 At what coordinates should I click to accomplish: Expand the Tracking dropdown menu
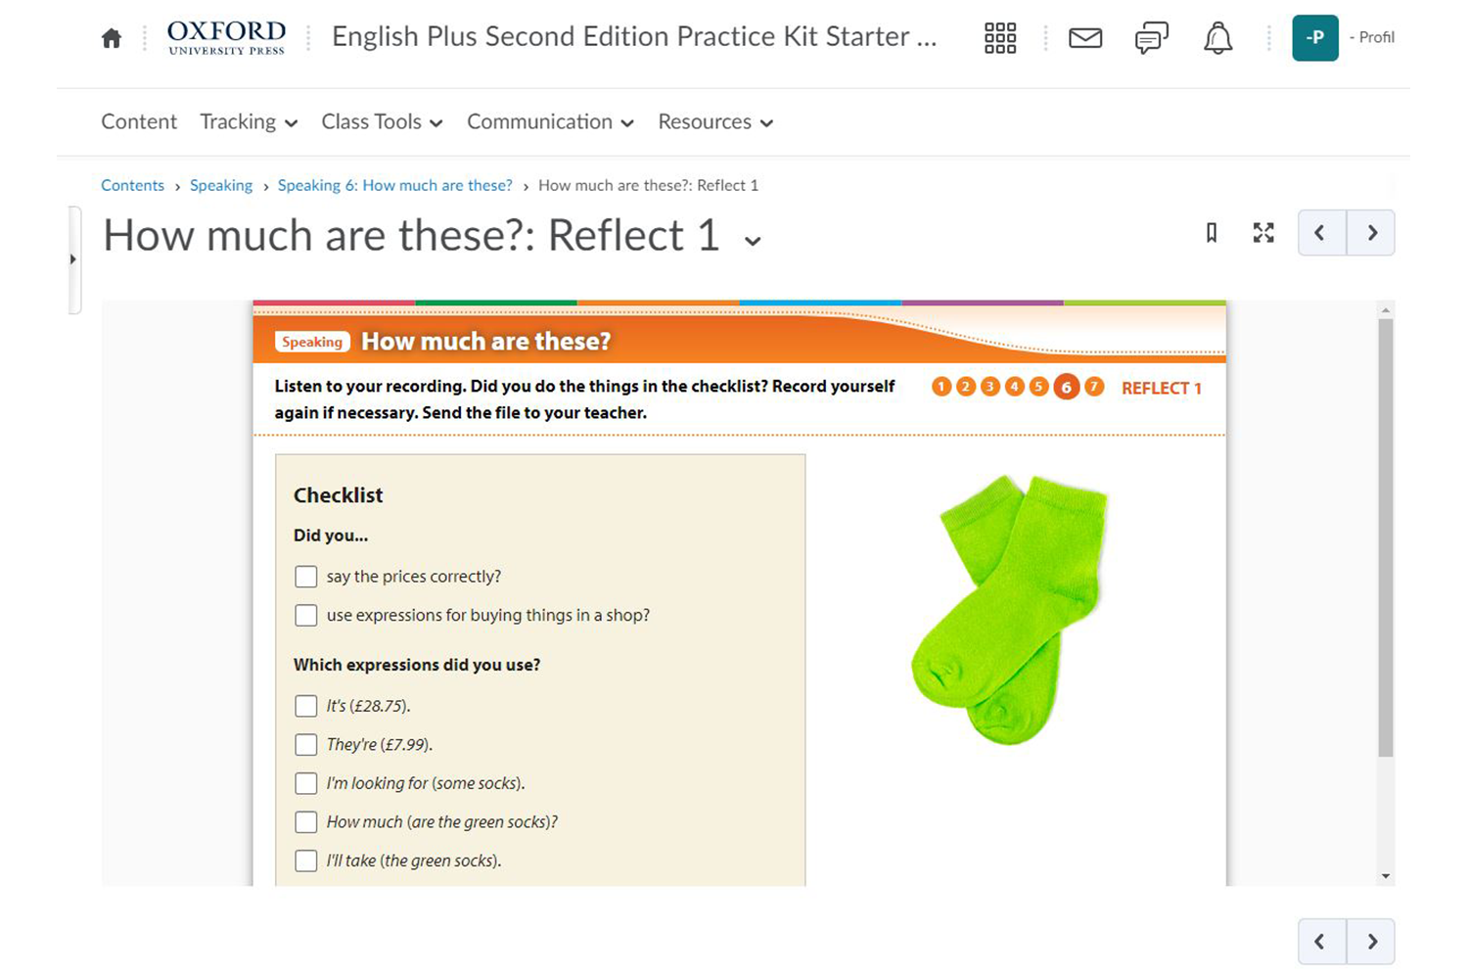click(249, 122)
